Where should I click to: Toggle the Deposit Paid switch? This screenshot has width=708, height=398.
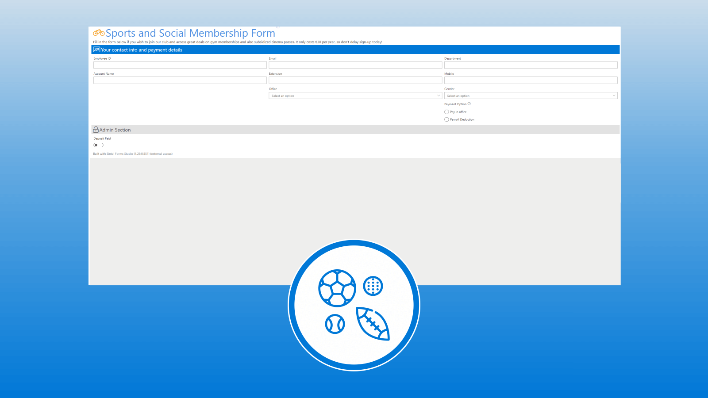click(x=98, y=145)
